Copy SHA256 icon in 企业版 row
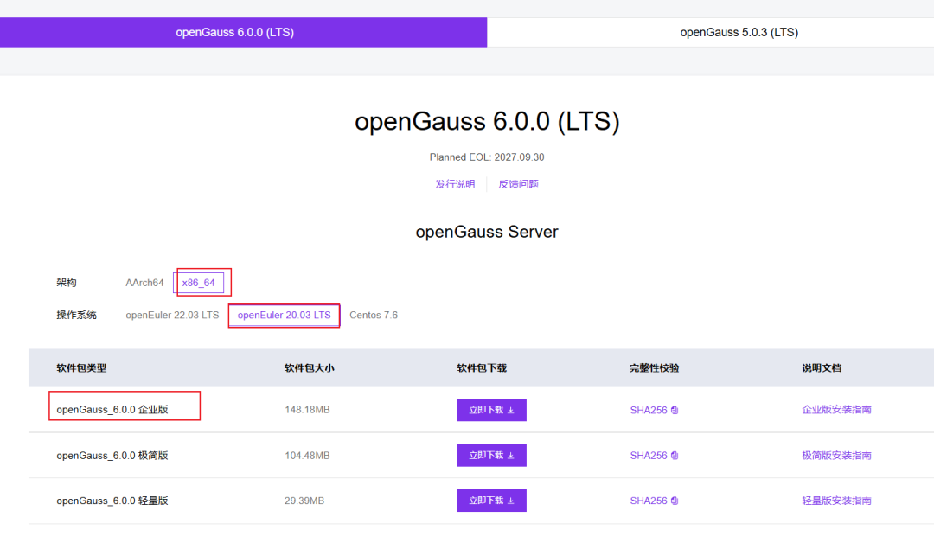This screenshot has width=934, height=543. click(x=675, y=410)
